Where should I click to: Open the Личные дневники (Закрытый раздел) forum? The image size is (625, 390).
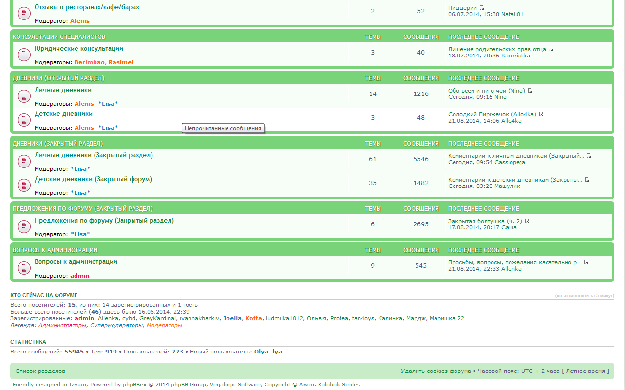94,155
